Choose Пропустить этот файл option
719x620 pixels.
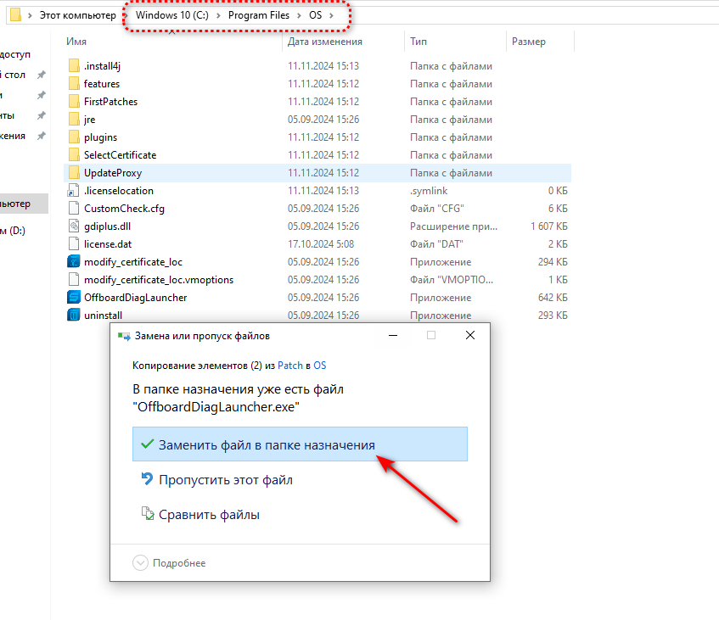(x=225, y=480)
